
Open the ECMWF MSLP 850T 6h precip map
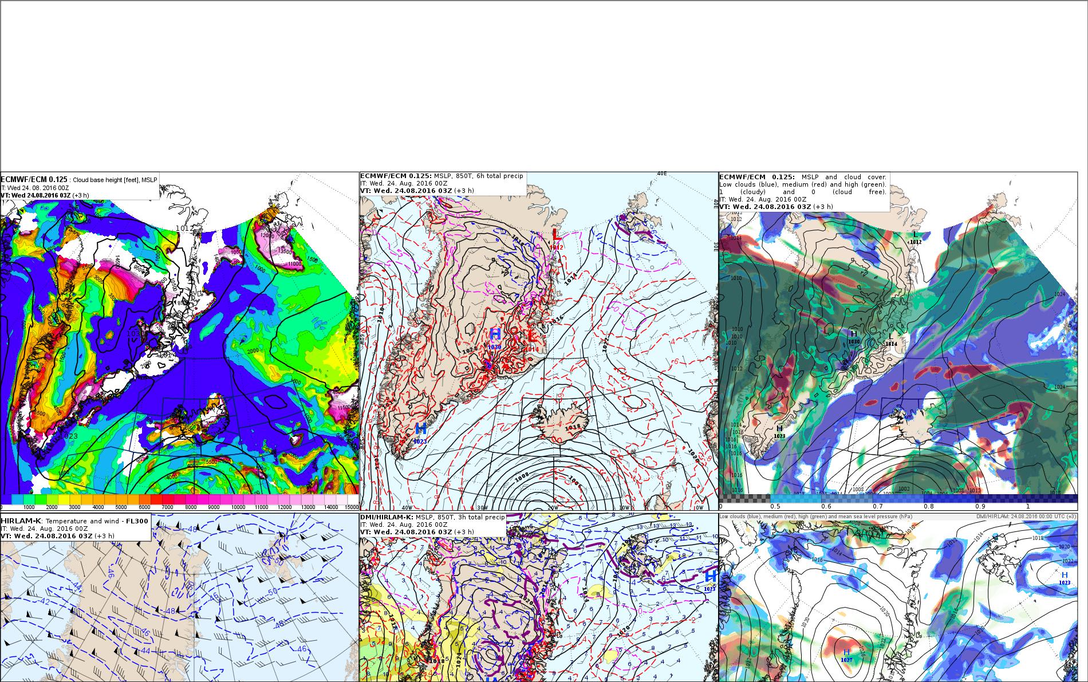[x=539, y=341]
